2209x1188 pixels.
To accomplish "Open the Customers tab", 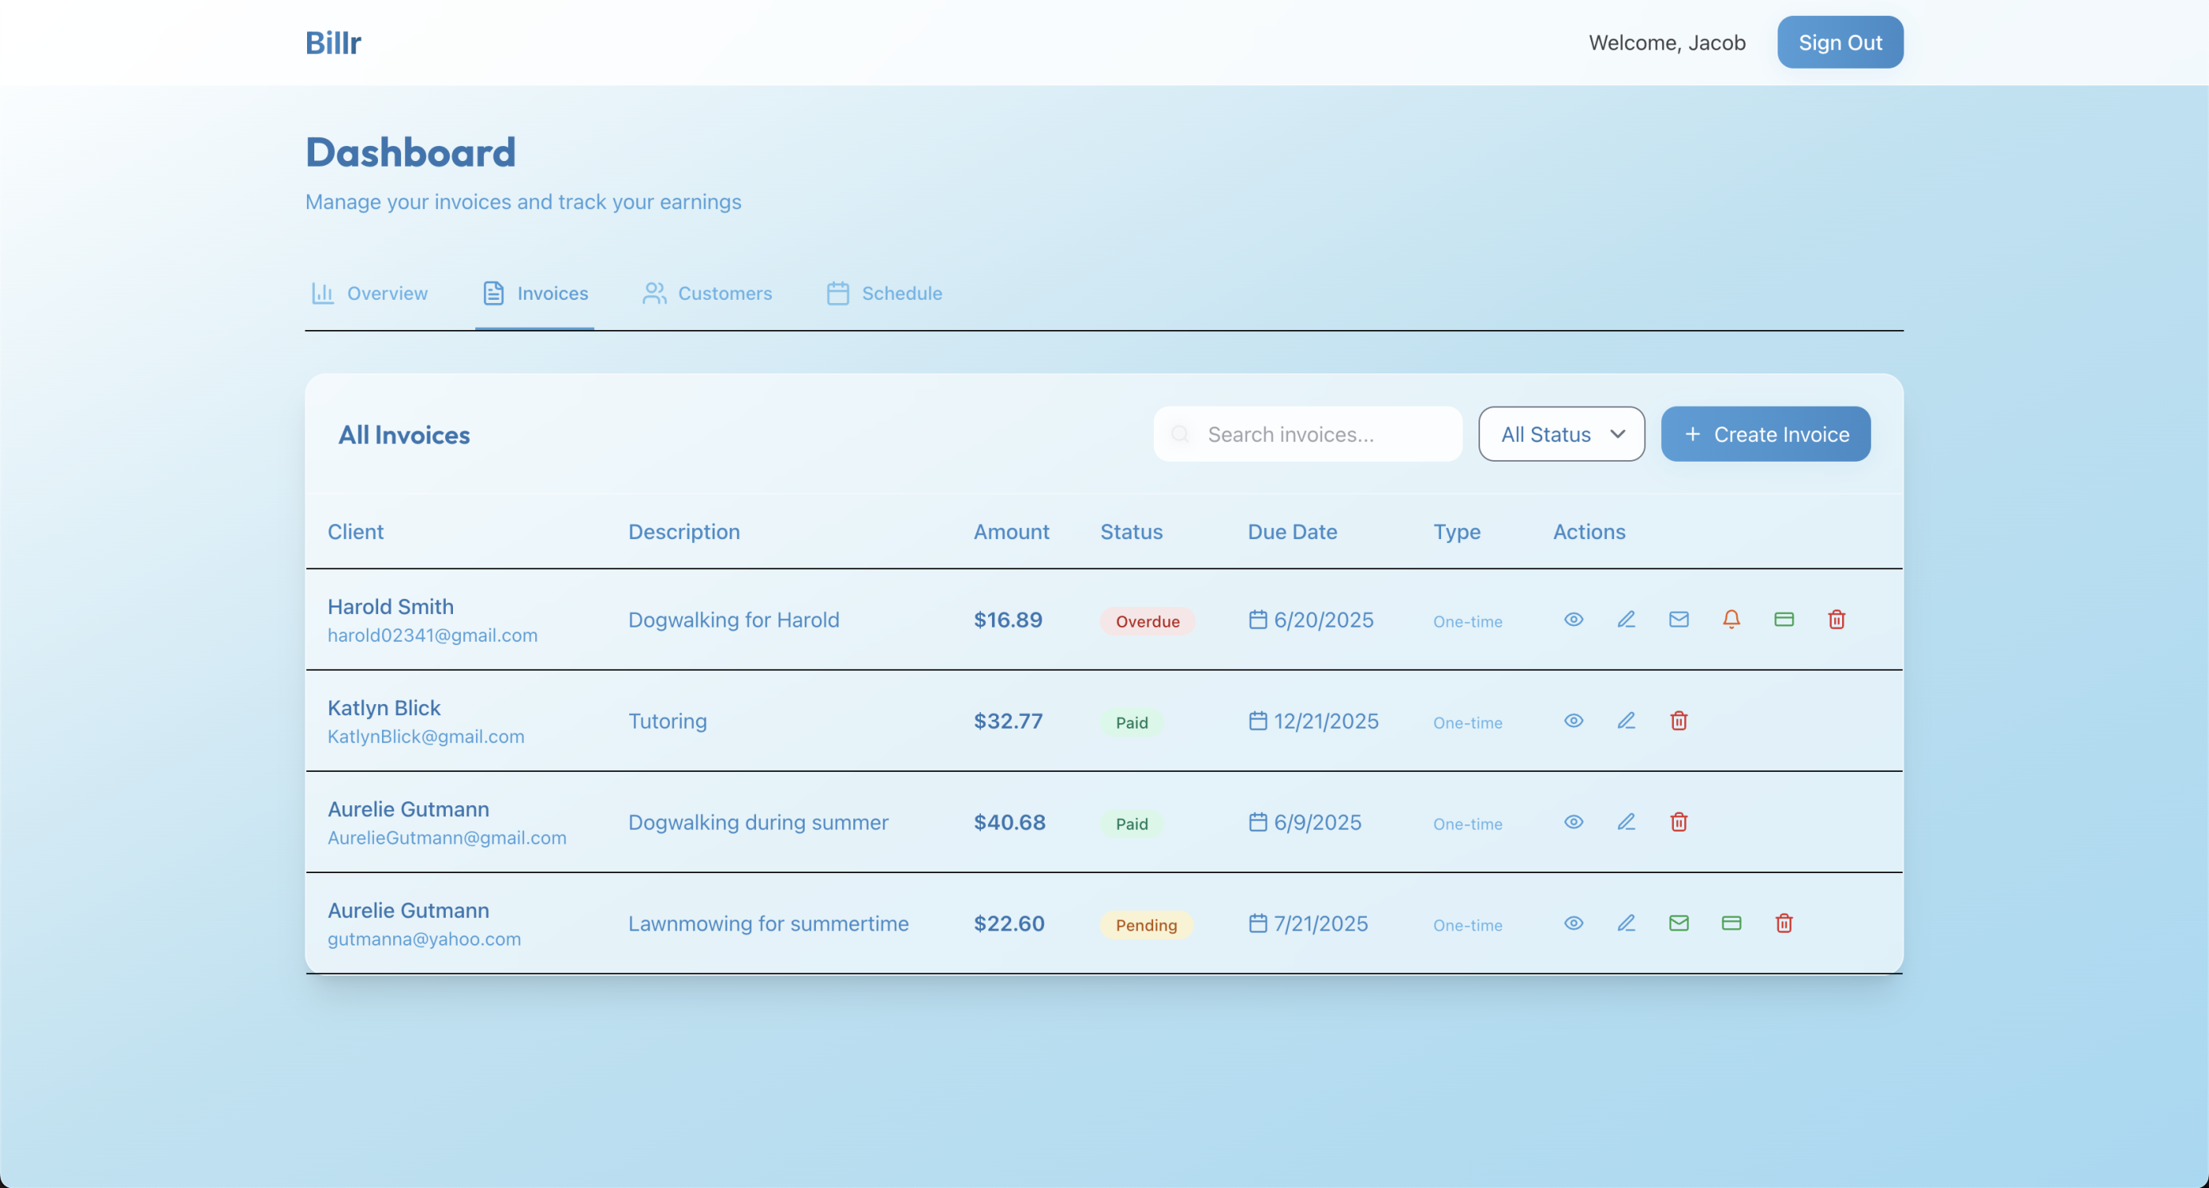I will (x=707, y=293).
